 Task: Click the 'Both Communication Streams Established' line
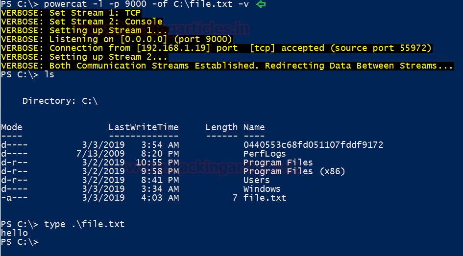pyautogui.click(x=227, y=66)
